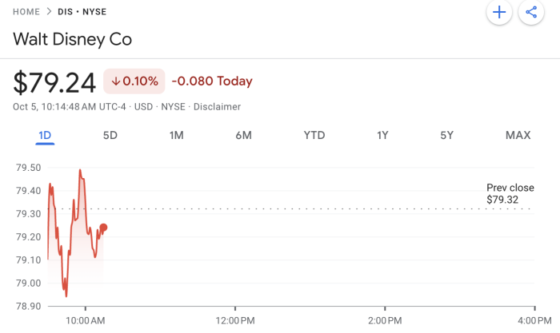Show the 1M chart range

click(176, 136)
